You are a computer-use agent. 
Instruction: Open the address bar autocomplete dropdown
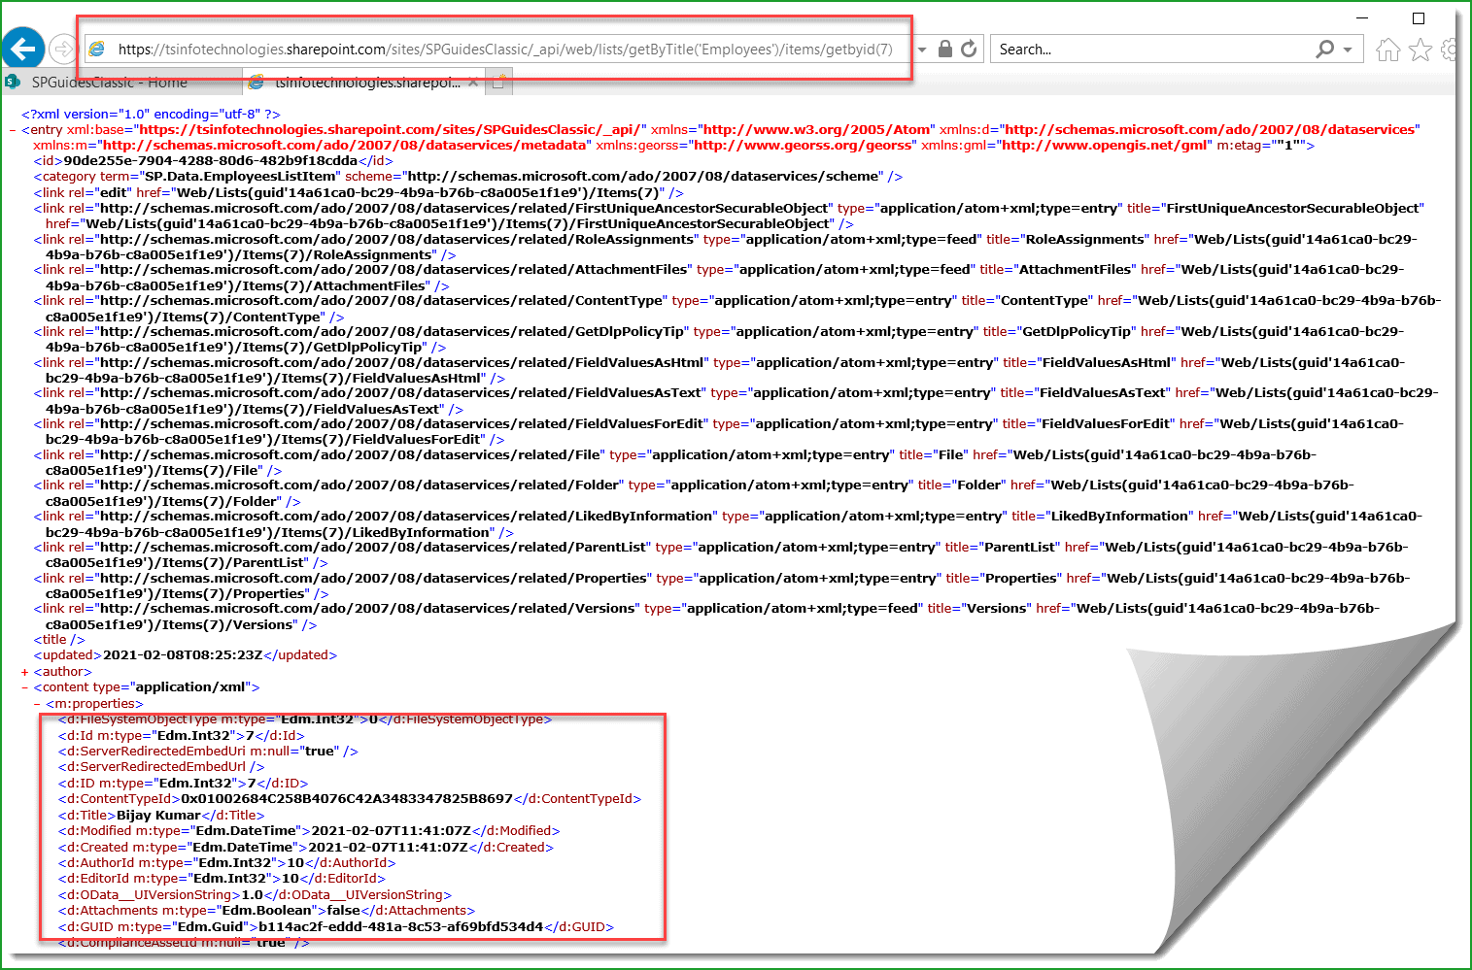(x=920, y=49)
